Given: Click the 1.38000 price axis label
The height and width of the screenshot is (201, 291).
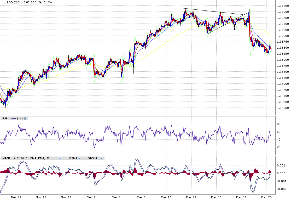Looking at the screenshot, I should coord(282,12).
